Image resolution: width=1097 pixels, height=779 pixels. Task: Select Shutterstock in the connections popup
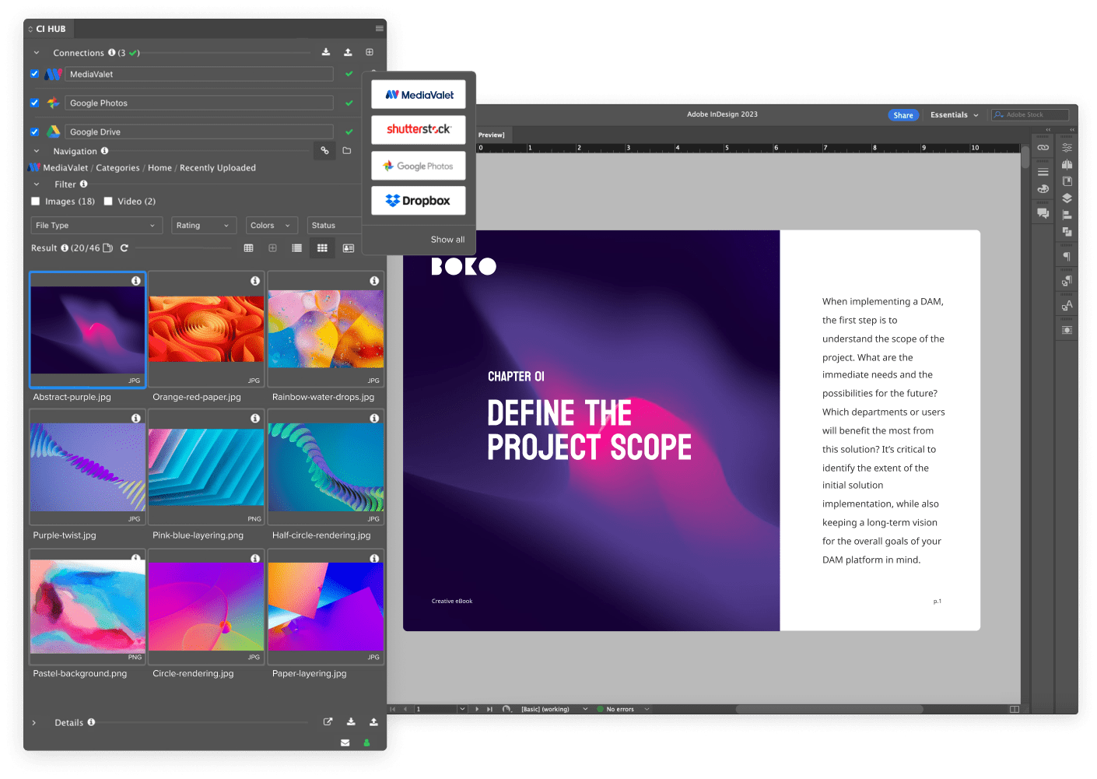point(419,129)
